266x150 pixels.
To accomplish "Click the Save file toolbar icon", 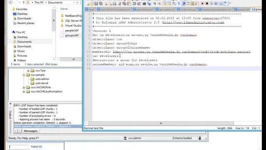I will [96, 3].
